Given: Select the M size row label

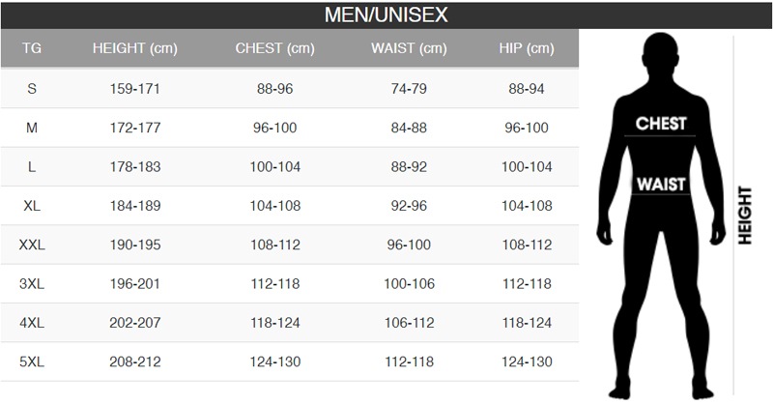Looking at the screenshot, I should [32, 128].
